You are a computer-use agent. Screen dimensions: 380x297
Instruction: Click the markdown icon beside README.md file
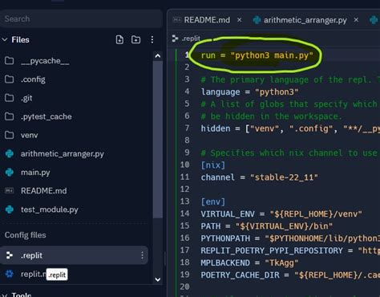click(x=10, y=191)
